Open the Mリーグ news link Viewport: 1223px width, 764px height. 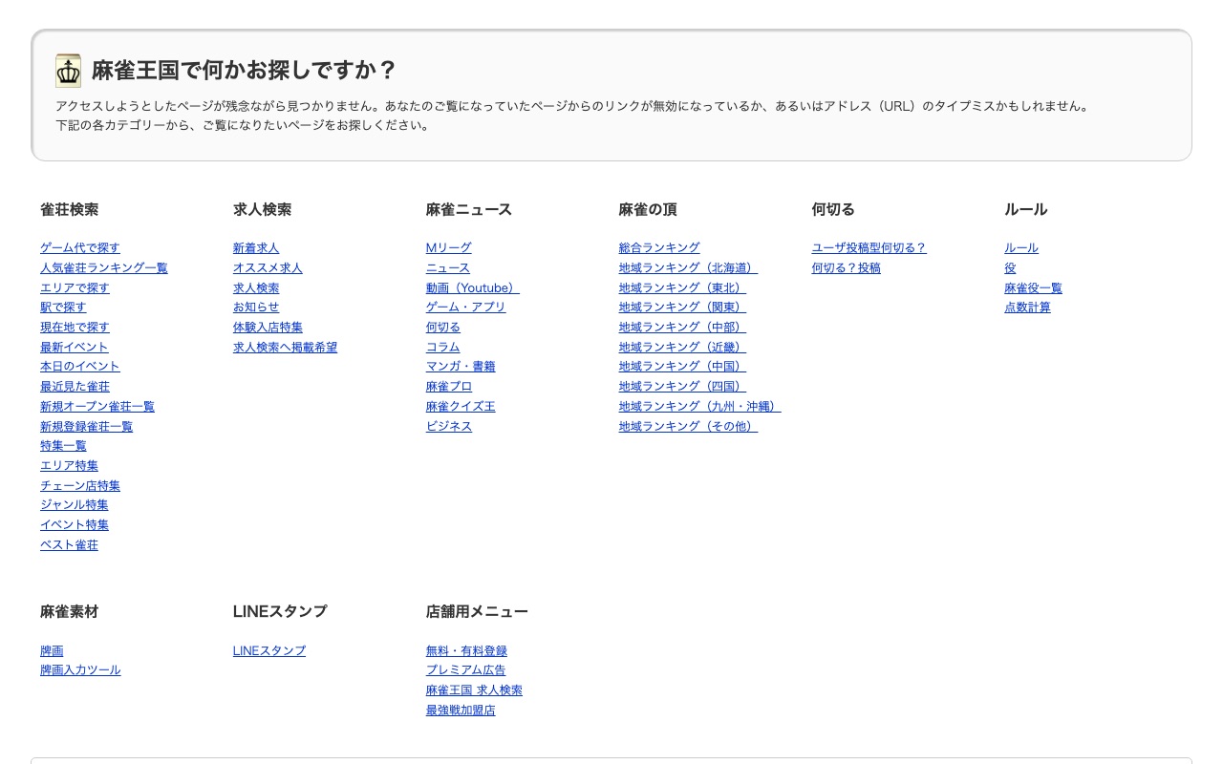[x=448, y=247]
